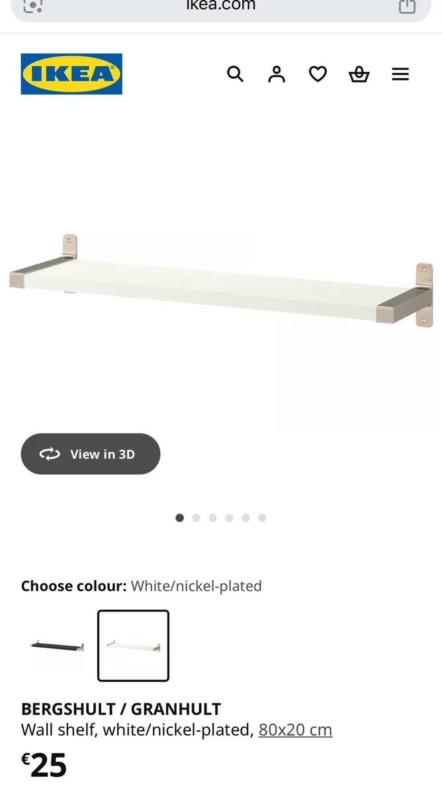The image size is (442, 794).
Task: Open the search magnifier icon
Action: point(236,74)
